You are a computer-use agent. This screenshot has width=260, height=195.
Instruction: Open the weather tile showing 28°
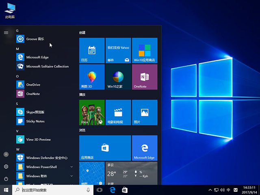pyautogui.click(x=132, y=173)
